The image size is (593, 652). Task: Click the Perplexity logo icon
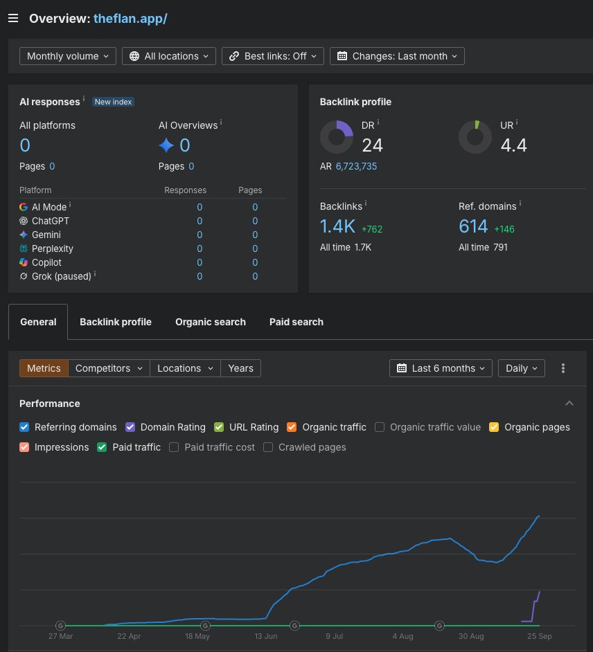(x=24, y=248)
